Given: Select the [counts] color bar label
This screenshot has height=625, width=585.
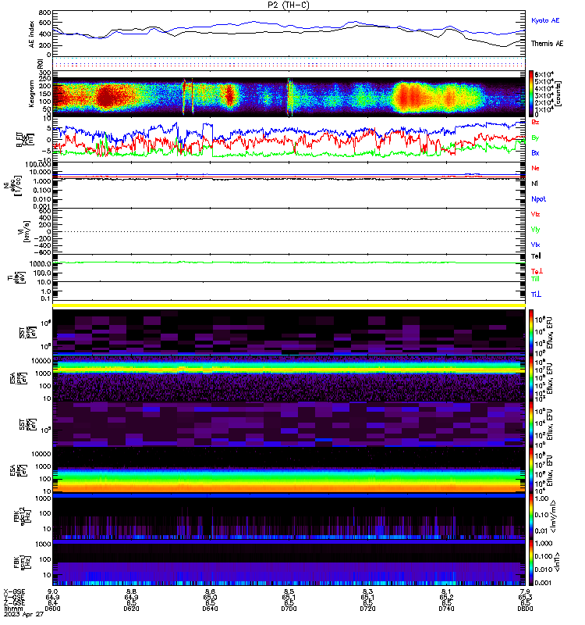Looking at the screenshot, I should click(558, 94).
